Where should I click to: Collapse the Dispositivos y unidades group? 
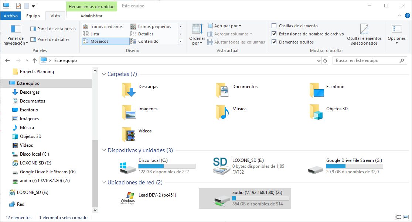(104, 150)
